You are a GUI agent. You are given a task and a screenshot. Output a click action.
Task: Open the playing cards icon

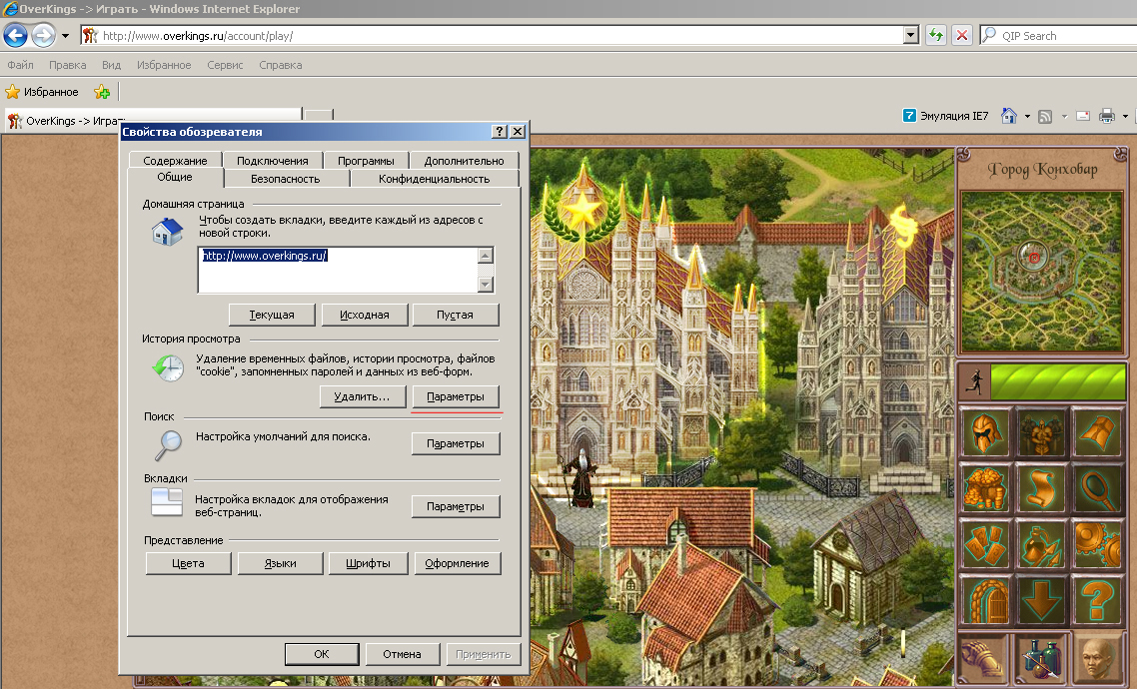[x=985, y=544]
